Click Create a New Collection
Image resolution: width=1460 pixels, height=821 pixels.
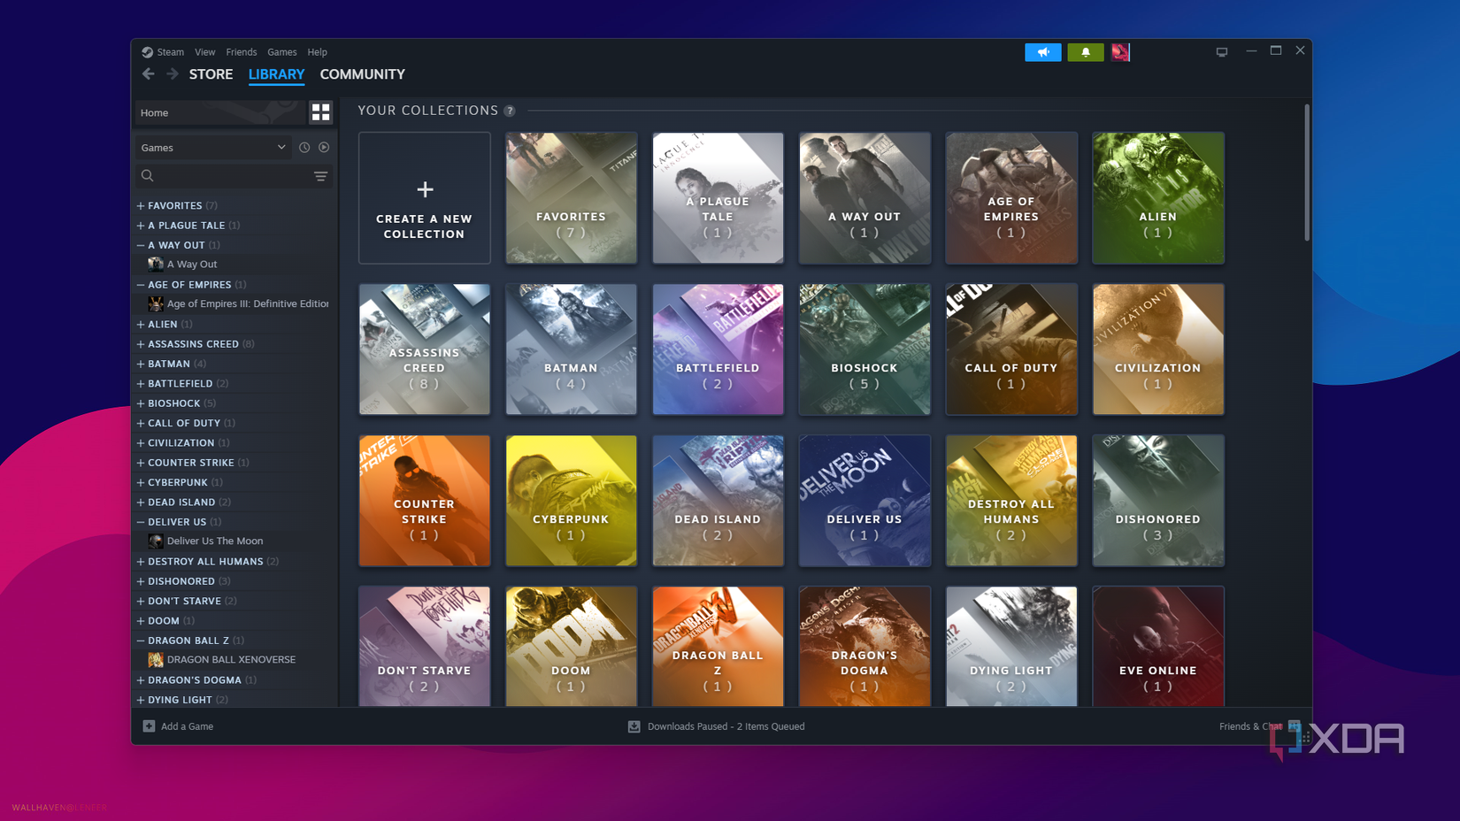tap(425, 197)
